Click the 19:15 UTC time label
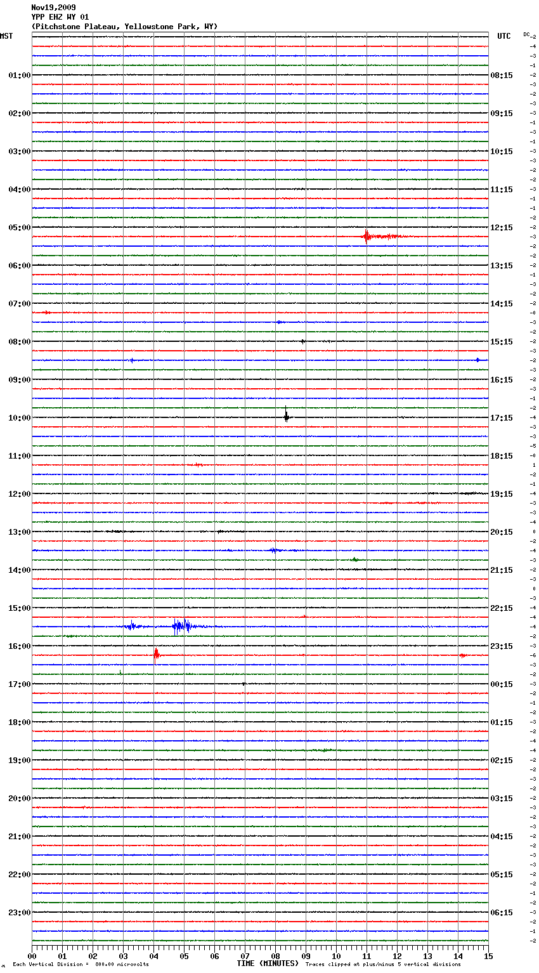Screen dimensions: 539x973 [x=502, y=494]
